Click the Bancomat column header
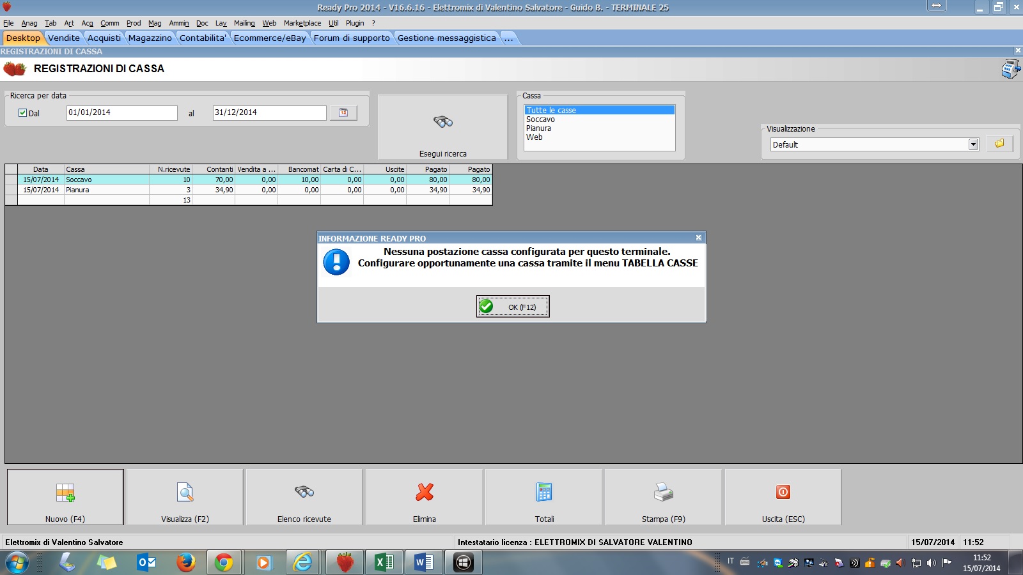This screenshot has height=575, width=1023. (x=299, y=169)
